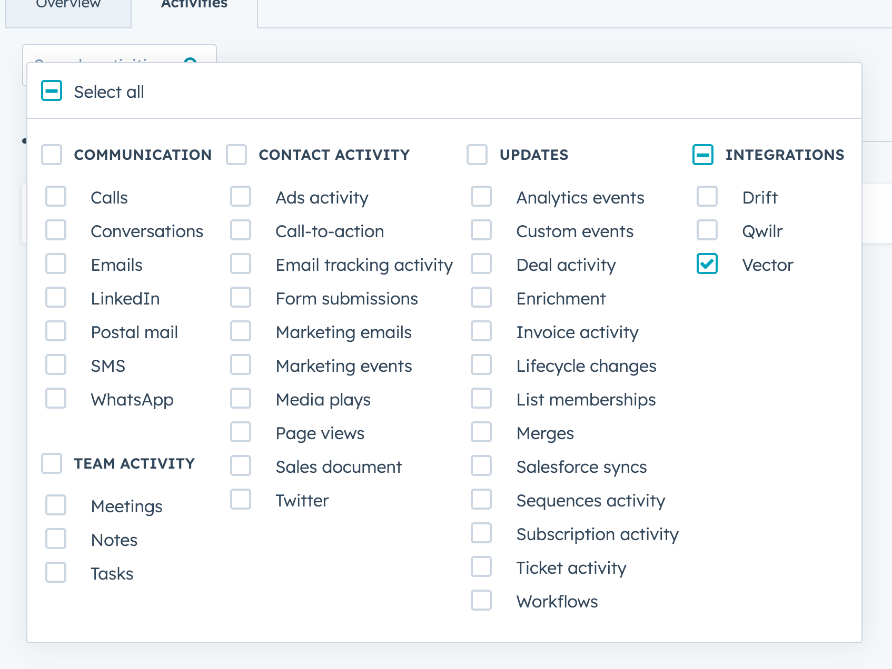Check the Emails activity filter
Screen dimensions: 892x669
click(x=56, y=264)
